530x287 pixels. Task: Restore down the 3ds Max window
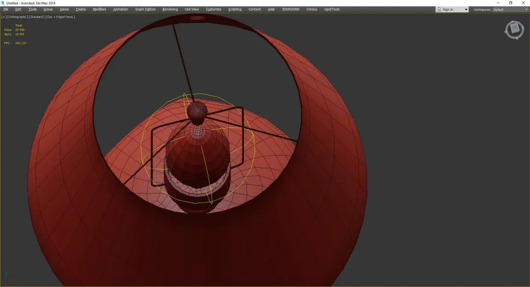(x=511, y=3)
